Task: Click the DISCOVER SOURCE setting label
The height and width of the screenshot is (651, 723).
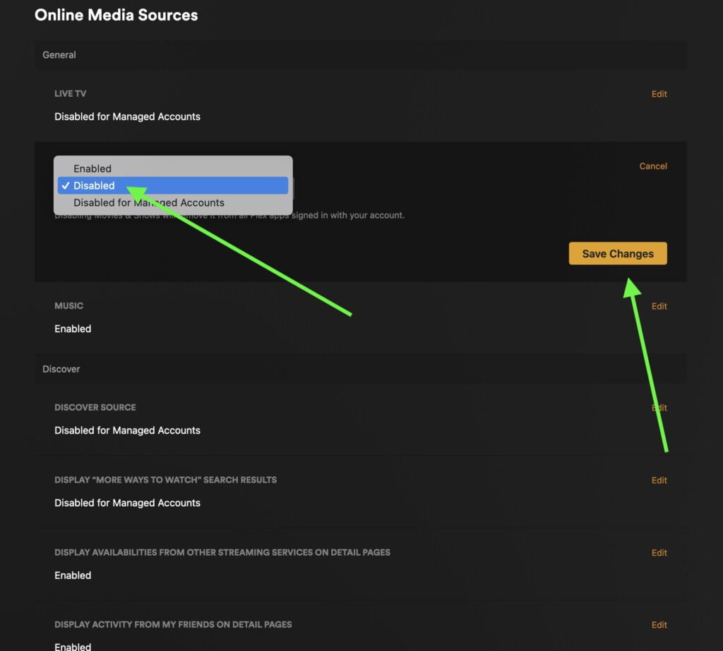Action: click(x=95, y=408)
